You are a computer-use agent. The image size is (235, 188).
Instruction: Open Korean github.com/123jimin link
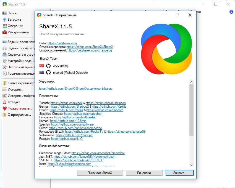point(68,121)
